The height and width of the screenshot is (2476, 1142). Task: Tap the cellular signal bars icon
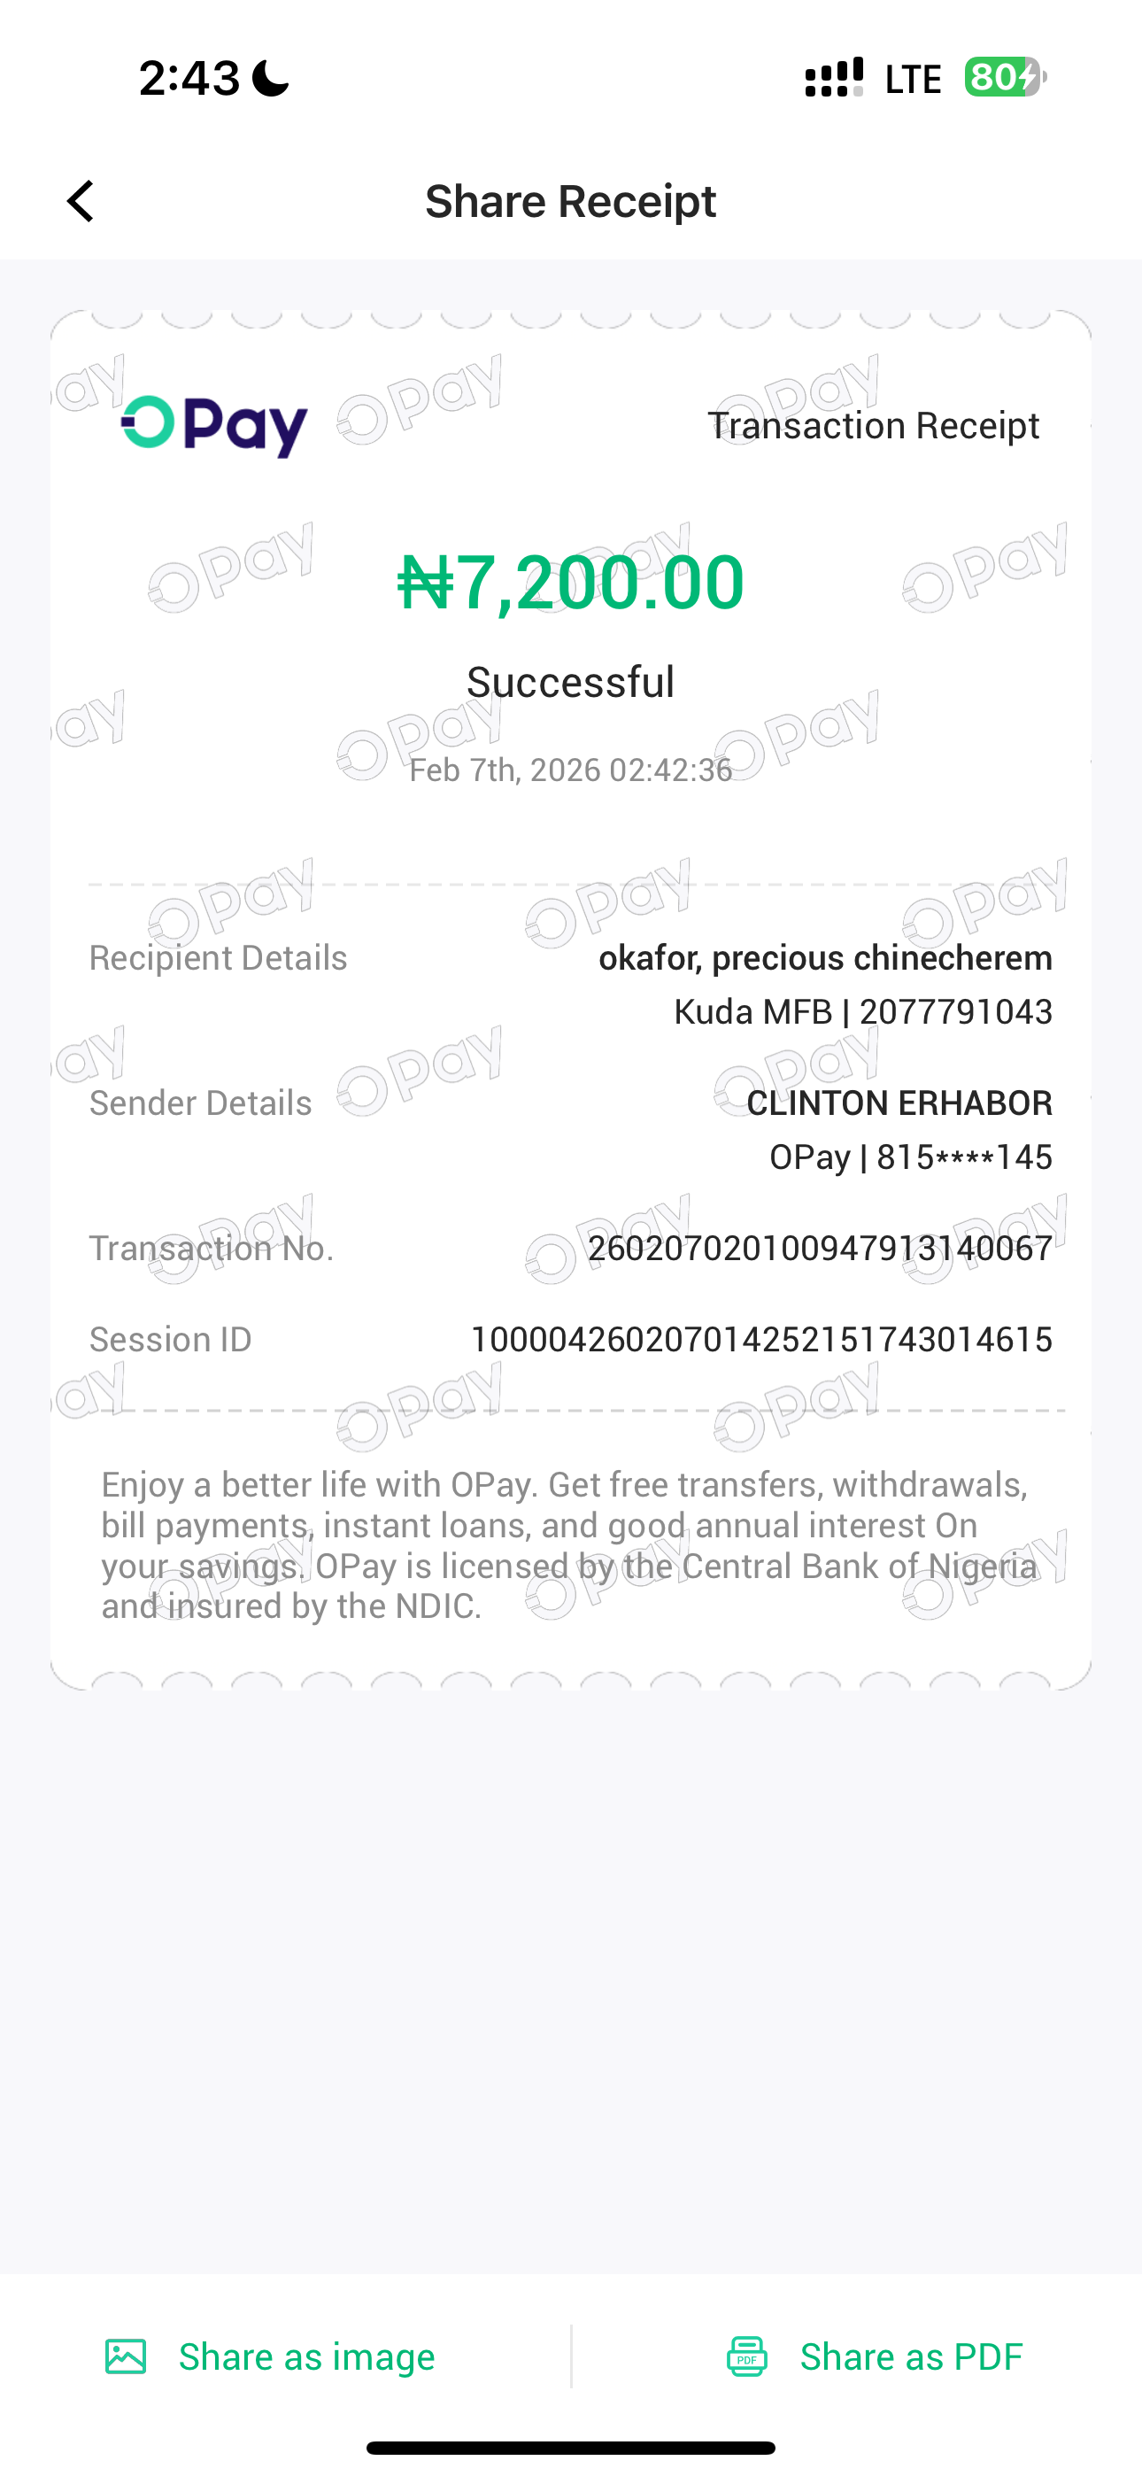click(x=833, y=77)
